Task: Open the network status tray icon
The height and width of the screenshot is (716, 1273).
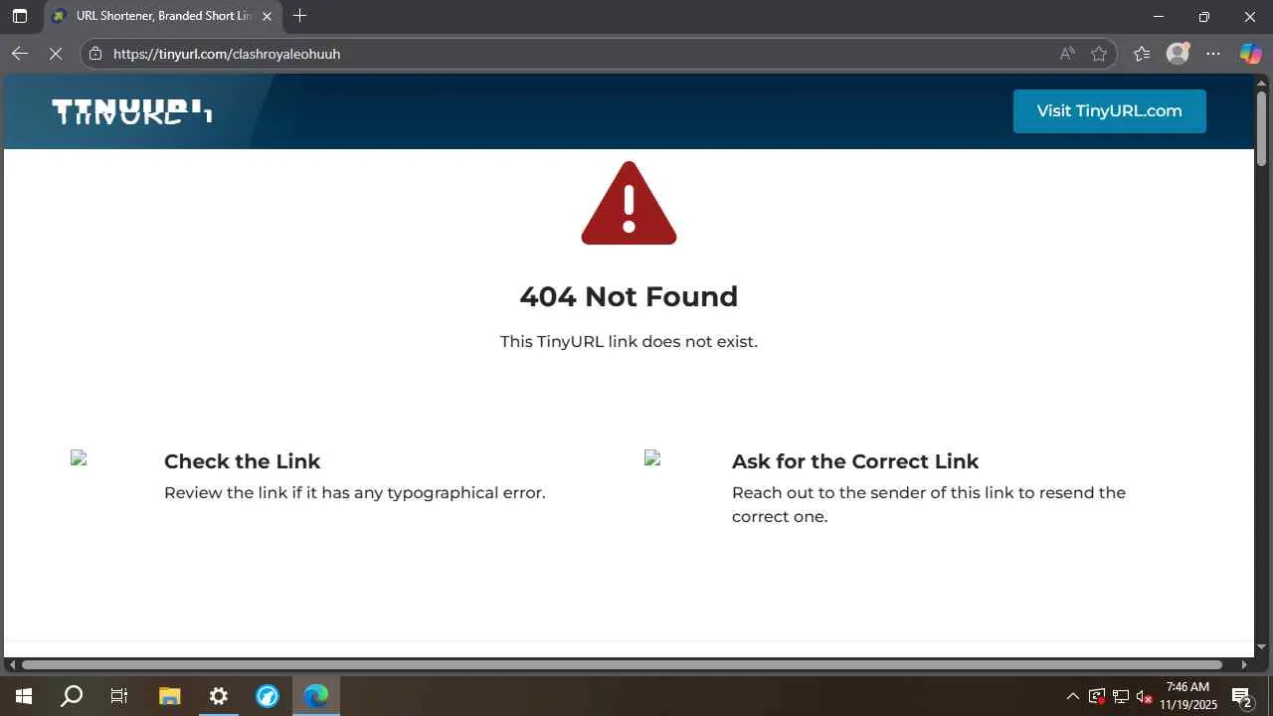Action: (x=1121, y=696)
